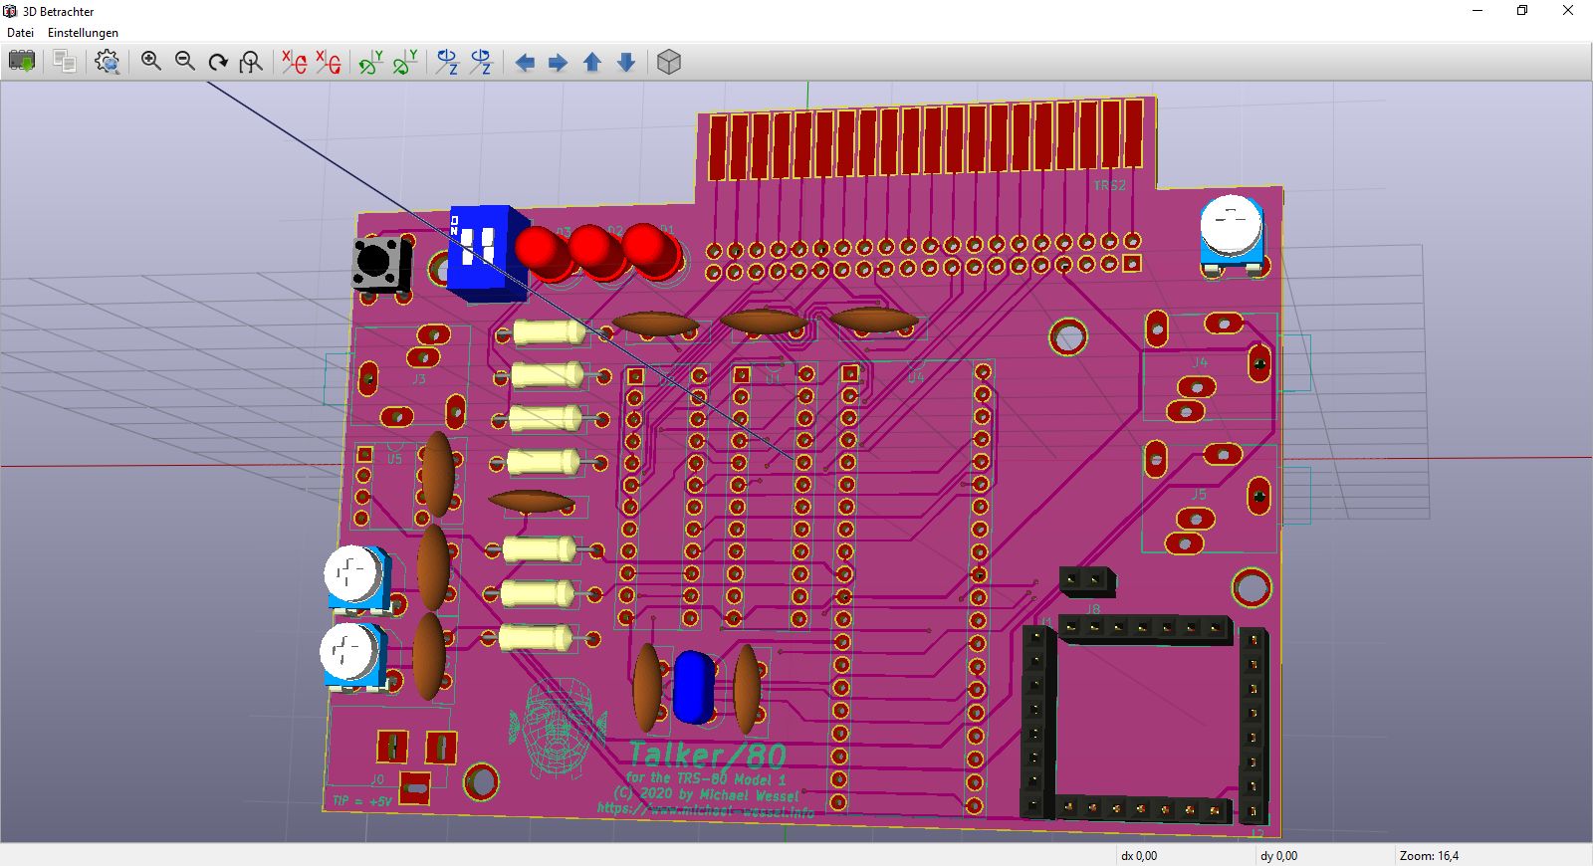
Task: Zoom in with the magnifier plus icon
Action: pos(151,62)
